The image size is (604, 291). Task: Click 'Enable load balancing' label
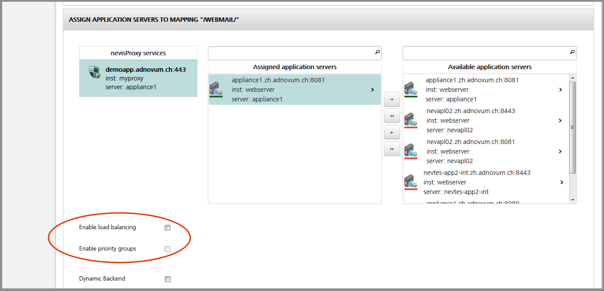point(107,227)
